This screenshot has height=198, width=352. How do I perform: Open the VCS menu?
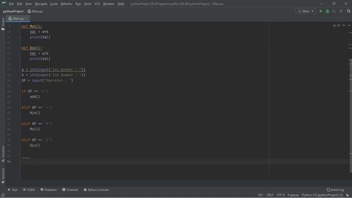point(97,4)
